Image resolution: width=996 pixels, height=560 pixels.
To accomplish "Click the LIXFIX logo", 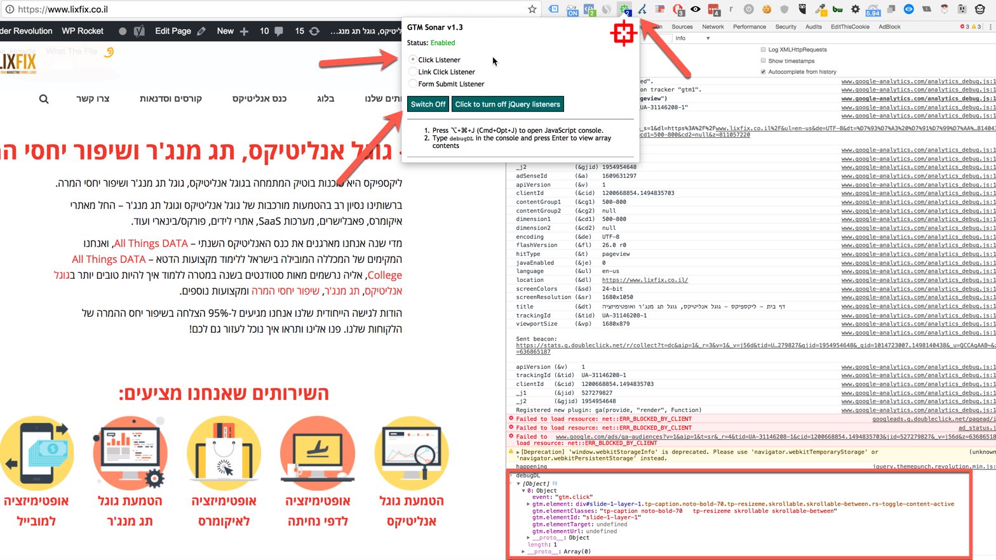I will click(18, 63).
